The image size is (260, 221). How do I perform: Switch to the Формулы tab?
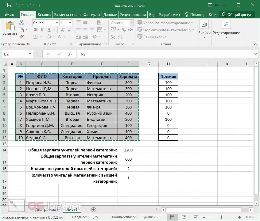coord(92,15)
